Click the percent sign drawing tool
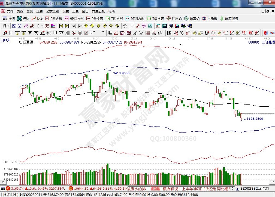The height and width of the screenshot is (197, 275). pos(182,33)
